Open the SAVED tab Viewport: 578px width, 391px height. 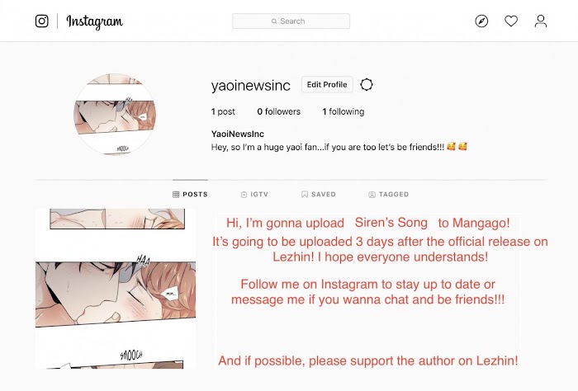pyautogui.click(x=319, y=195)
